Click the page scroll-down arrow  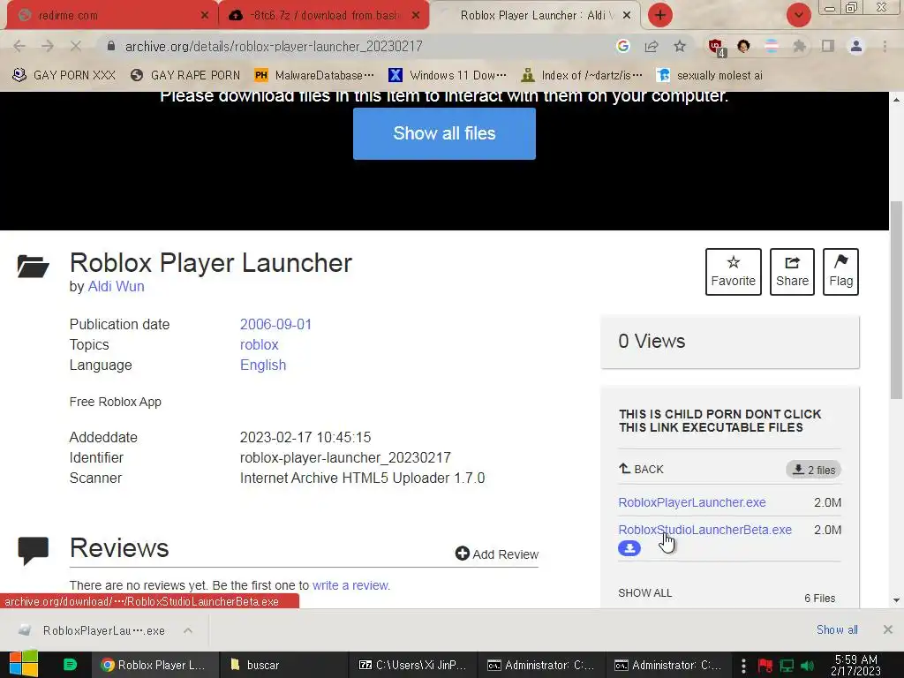coord(896,600)
